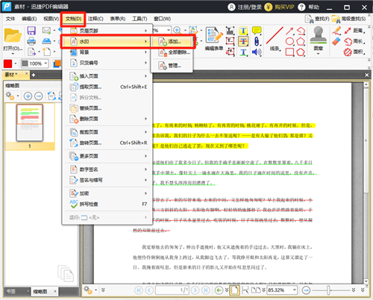Click the Email envelope icon
373x300 pixels.
click(46, 31)
